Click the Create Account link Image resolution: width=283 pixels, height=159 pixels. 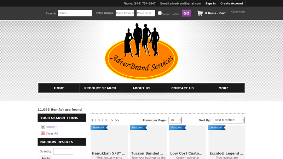(232, 4)
